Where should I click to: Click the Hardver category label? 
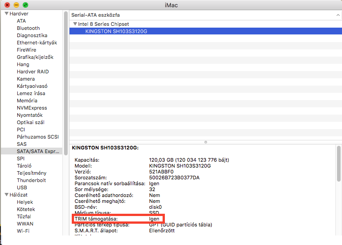pos(19,14)
